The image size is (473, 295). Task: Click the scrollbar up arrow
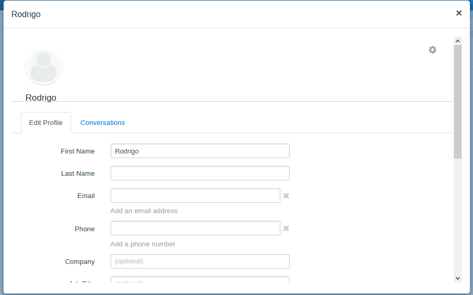pyautogui.click(x=457, y=41)
